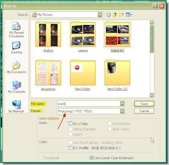The image size is (169, 165).
Task: Select the documents folder
Action: [x=48, y=75]
